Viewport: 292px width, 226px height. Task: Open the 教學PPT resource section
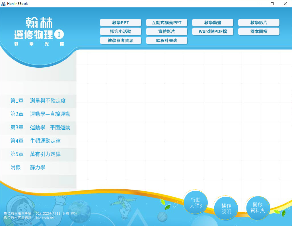pyautogui.click(x=120, y=23)
